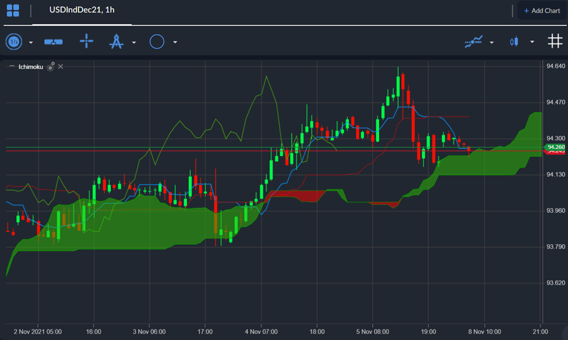
Task: Expand the compass drawing tools dropdown
Action: (133, 42)
